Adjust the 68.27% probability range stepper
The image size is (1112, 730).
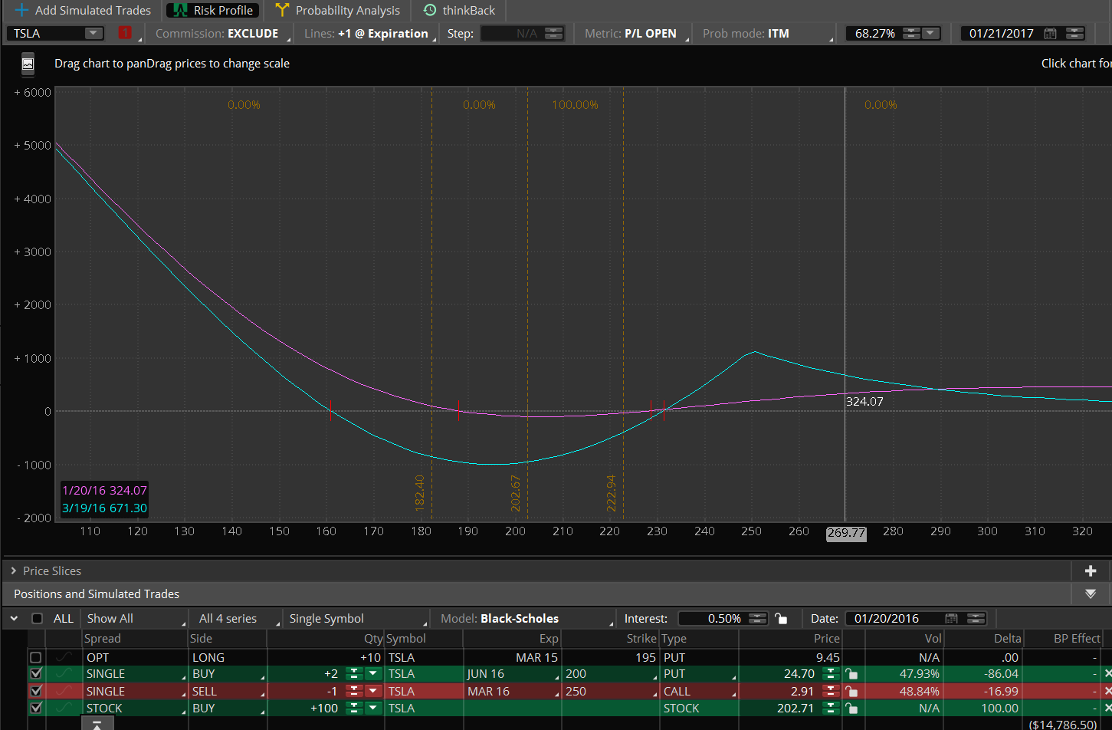pyautogui.click(x=911, y=34)
